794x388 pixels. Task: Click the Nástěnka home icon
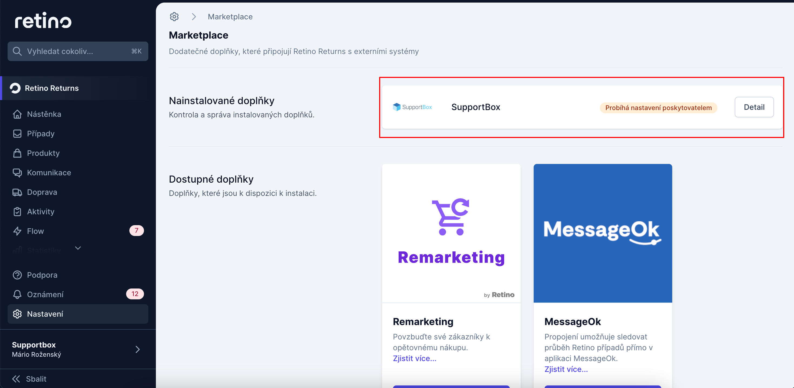[17, 114]
